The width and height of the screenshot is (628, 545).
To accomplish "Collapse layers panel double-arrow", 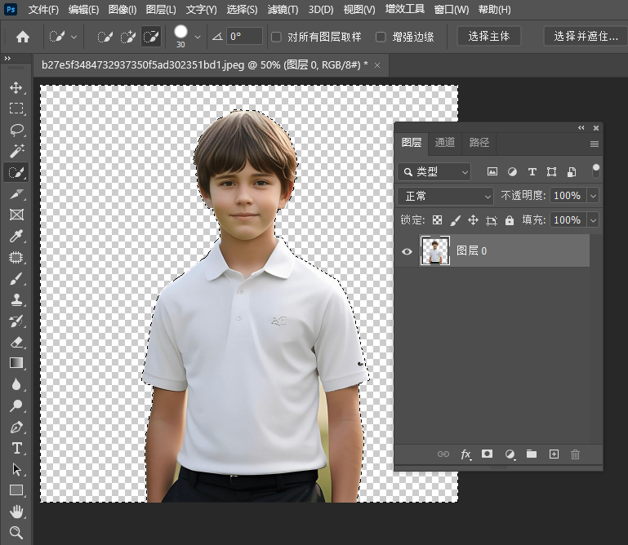I will click(581, 128).
